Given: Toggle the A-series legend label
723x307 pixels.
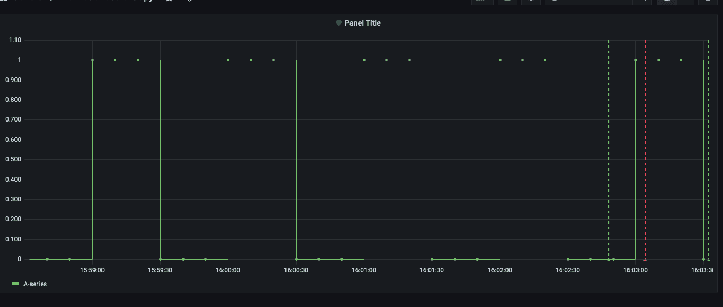Looking at the screenshot, I should (35, 285).
